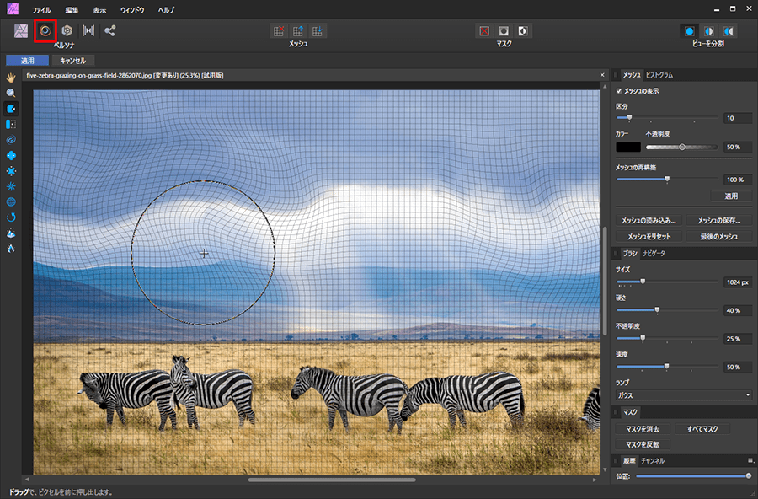758x499 pixels.
Task: Click the Clear Mask toolbar icon
Action: point(484,30)
